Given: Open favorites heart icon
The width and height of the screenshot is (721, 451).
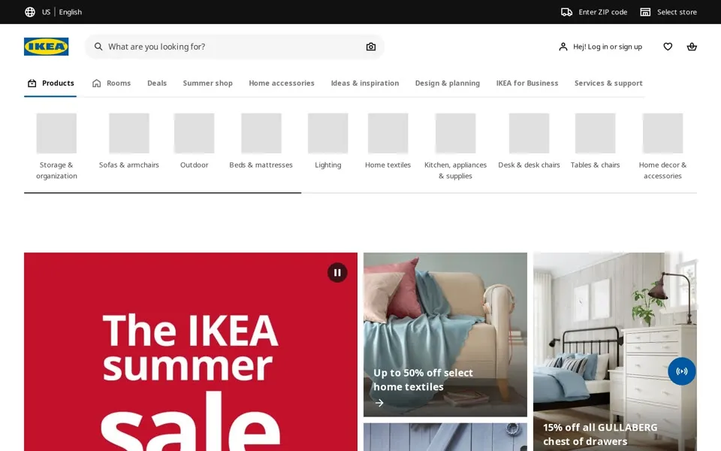Looking at the screenshot, I should pyautogui.click(x=668, y=47).
